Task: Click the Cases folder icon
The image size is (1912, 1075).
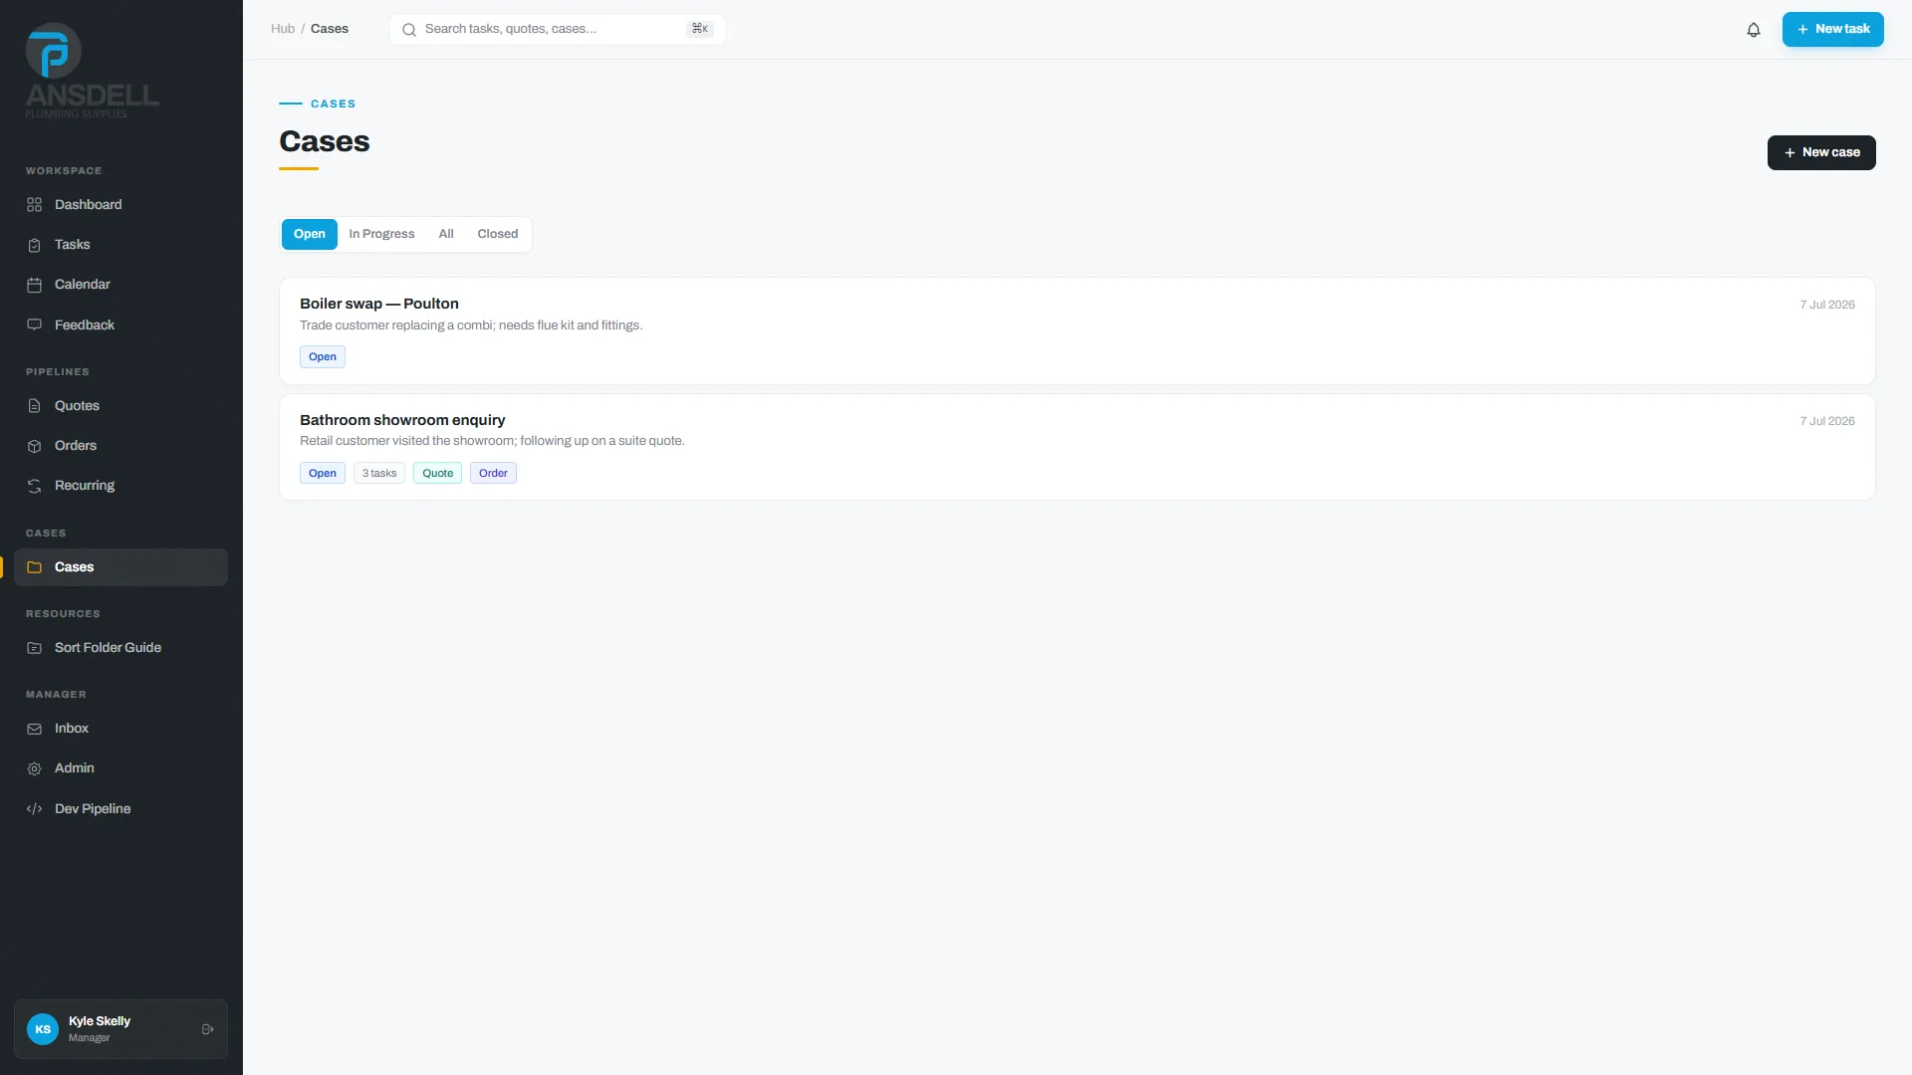Action: (x=34, y=567)
